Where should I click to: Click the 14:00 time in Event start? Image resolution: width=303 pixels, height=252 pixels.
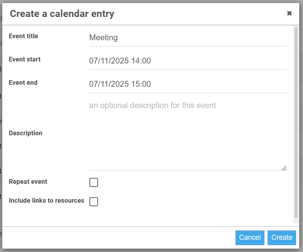pyautogui.click(x=141, y=61)
